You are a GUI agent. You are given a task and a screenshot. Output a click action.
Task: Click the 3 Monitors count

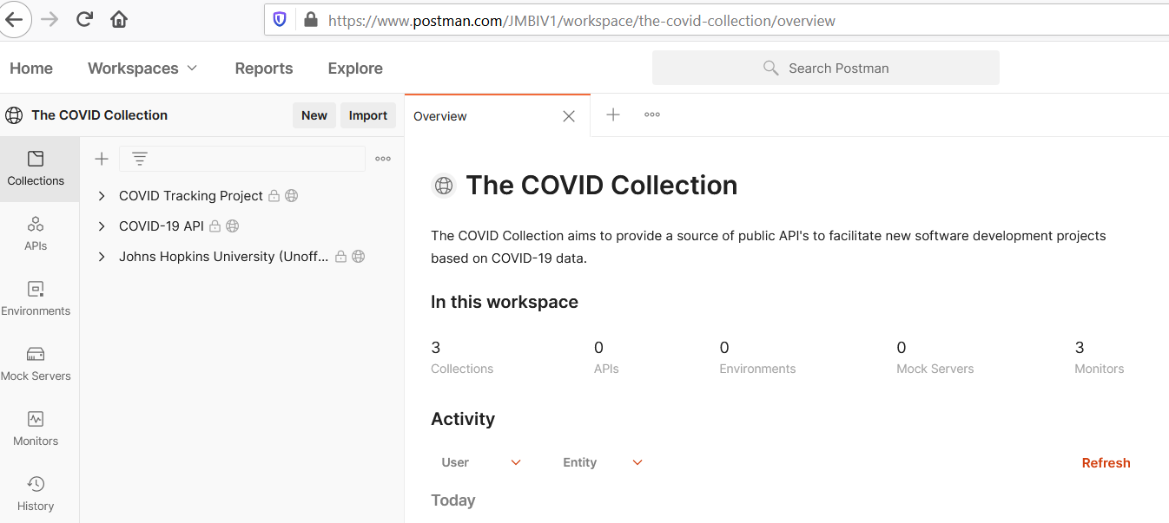[1100, 357]
